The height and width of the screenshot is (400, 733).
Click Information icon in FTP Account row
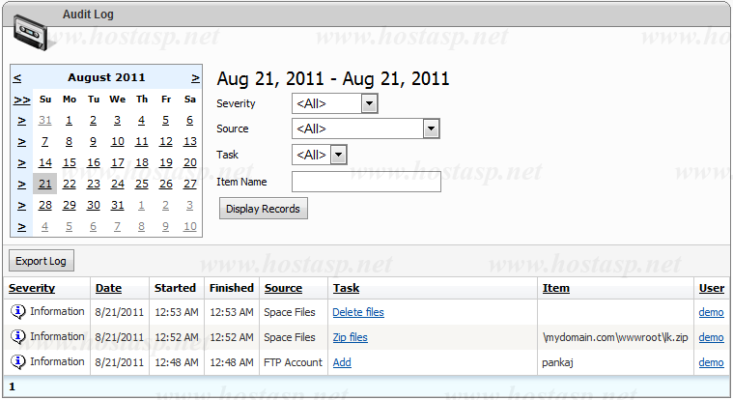18,362
